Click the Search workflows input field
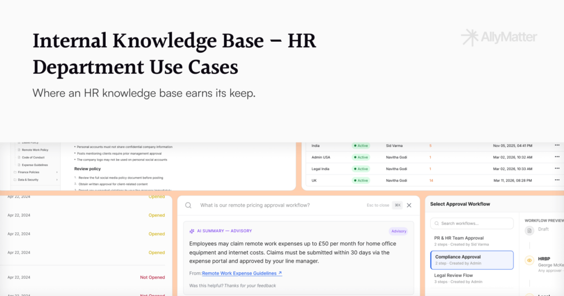Screen dimensions: 564x296 [471, 223]
